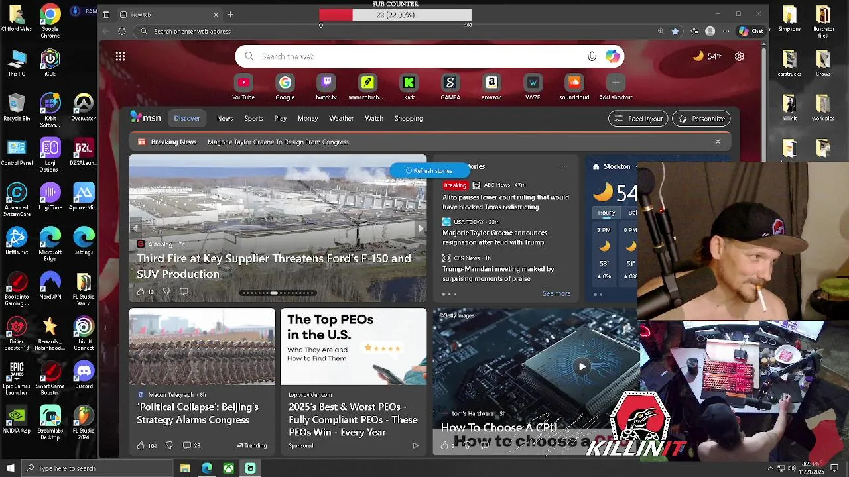This screenshot has width=849, height=477.
Task: Open the NVIDIA App desktop shortcut
Action: coord(16,420)
